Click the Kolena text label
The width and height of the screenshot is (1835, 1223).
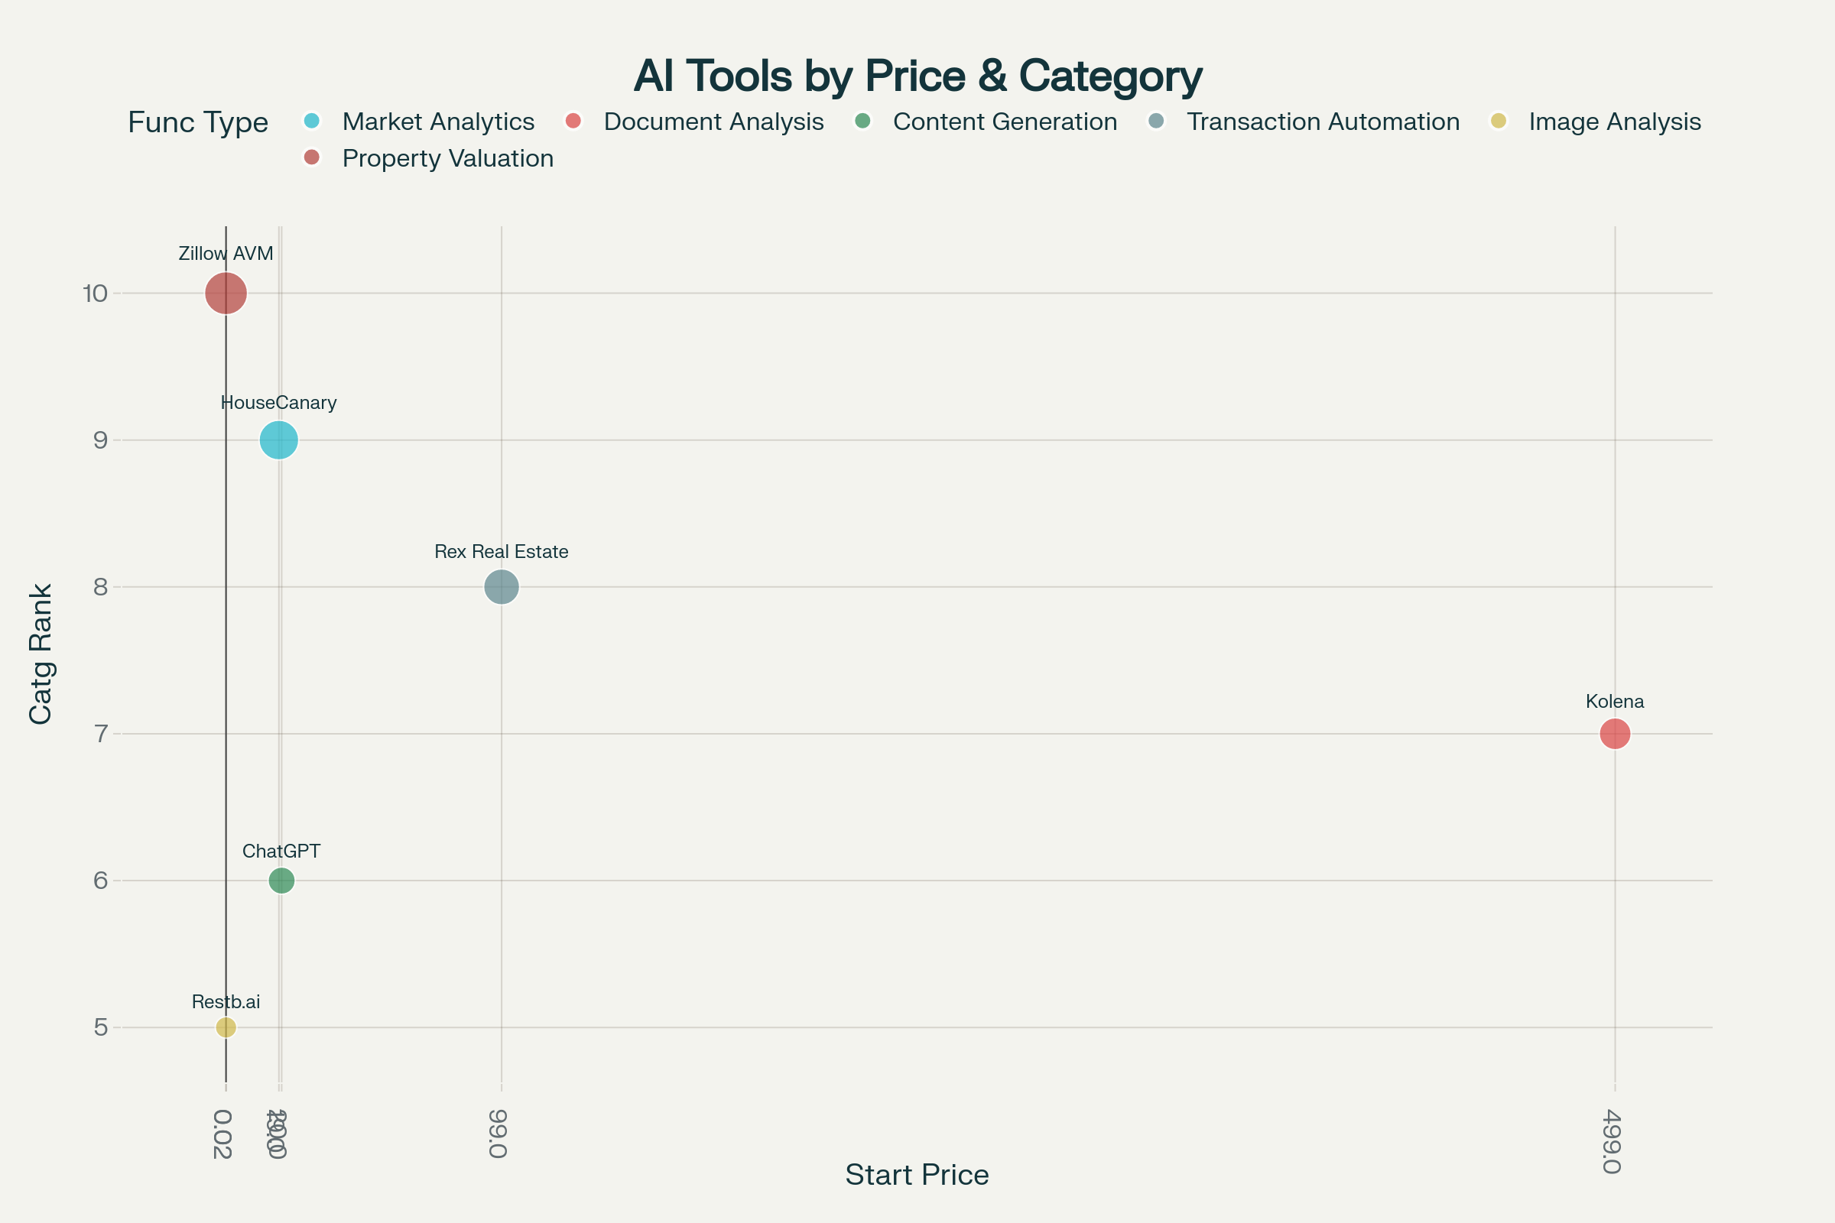coord(1615,701)
